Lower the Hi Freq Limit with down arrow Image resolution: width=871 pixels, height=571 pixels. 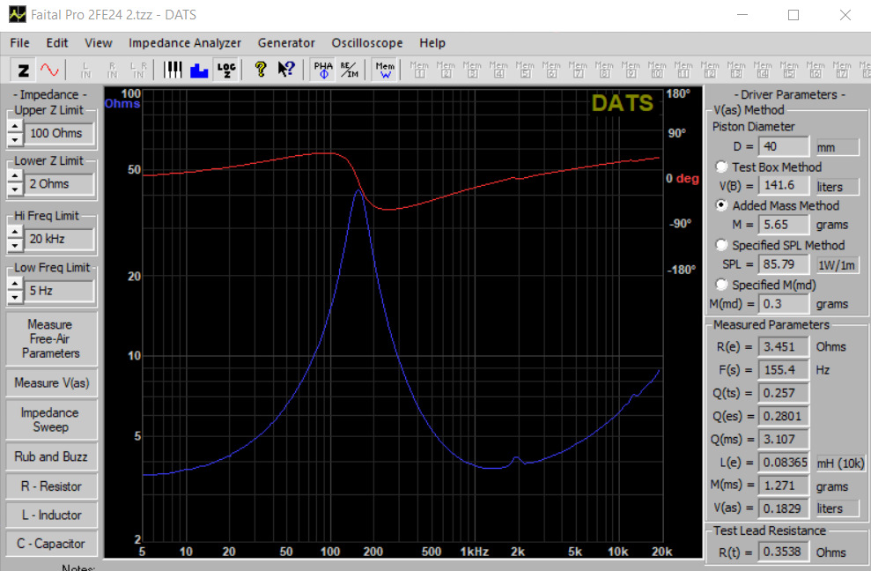click(x=15, y=245)
